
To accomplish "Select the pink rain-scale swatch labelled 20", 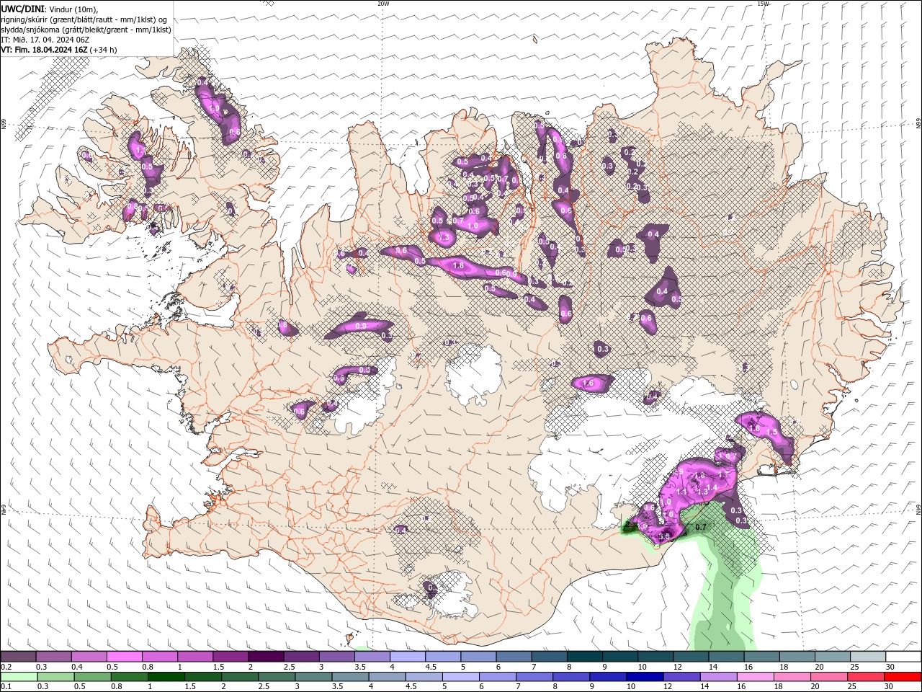I will 828,677.
